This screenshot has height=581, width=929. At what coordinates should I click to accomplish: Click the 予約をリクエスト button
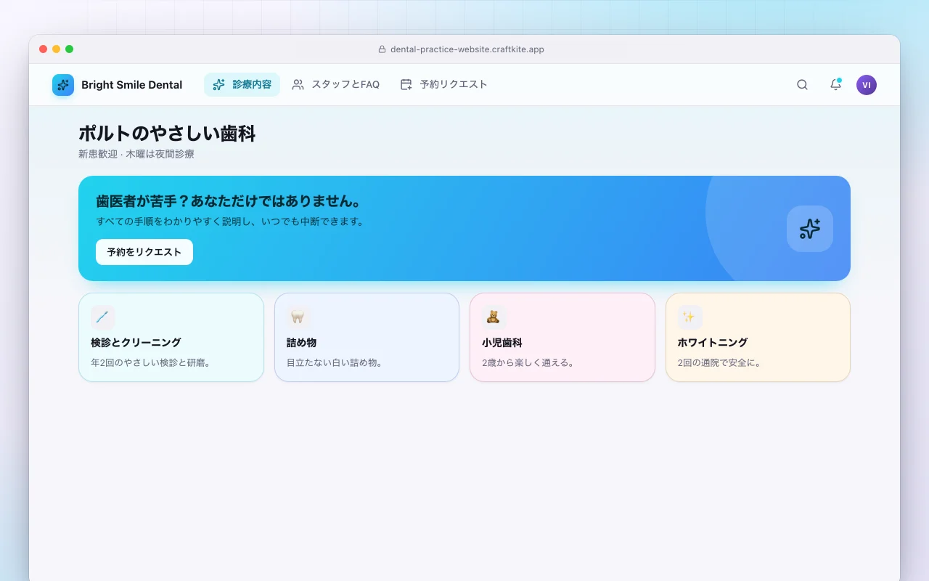[144, 252]
